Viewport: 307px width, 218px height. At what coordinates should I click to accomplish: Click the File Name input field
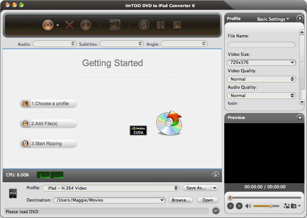tap(261, 45)
